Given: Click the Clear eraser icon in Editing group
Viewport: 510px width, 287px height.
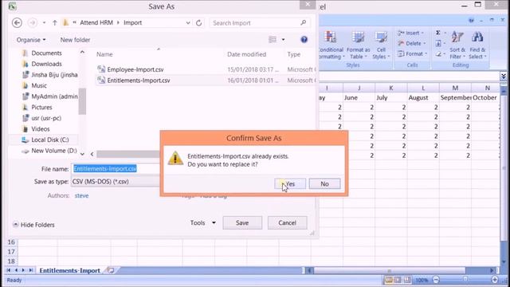Looking at the screenshot, I should (438, 53).
